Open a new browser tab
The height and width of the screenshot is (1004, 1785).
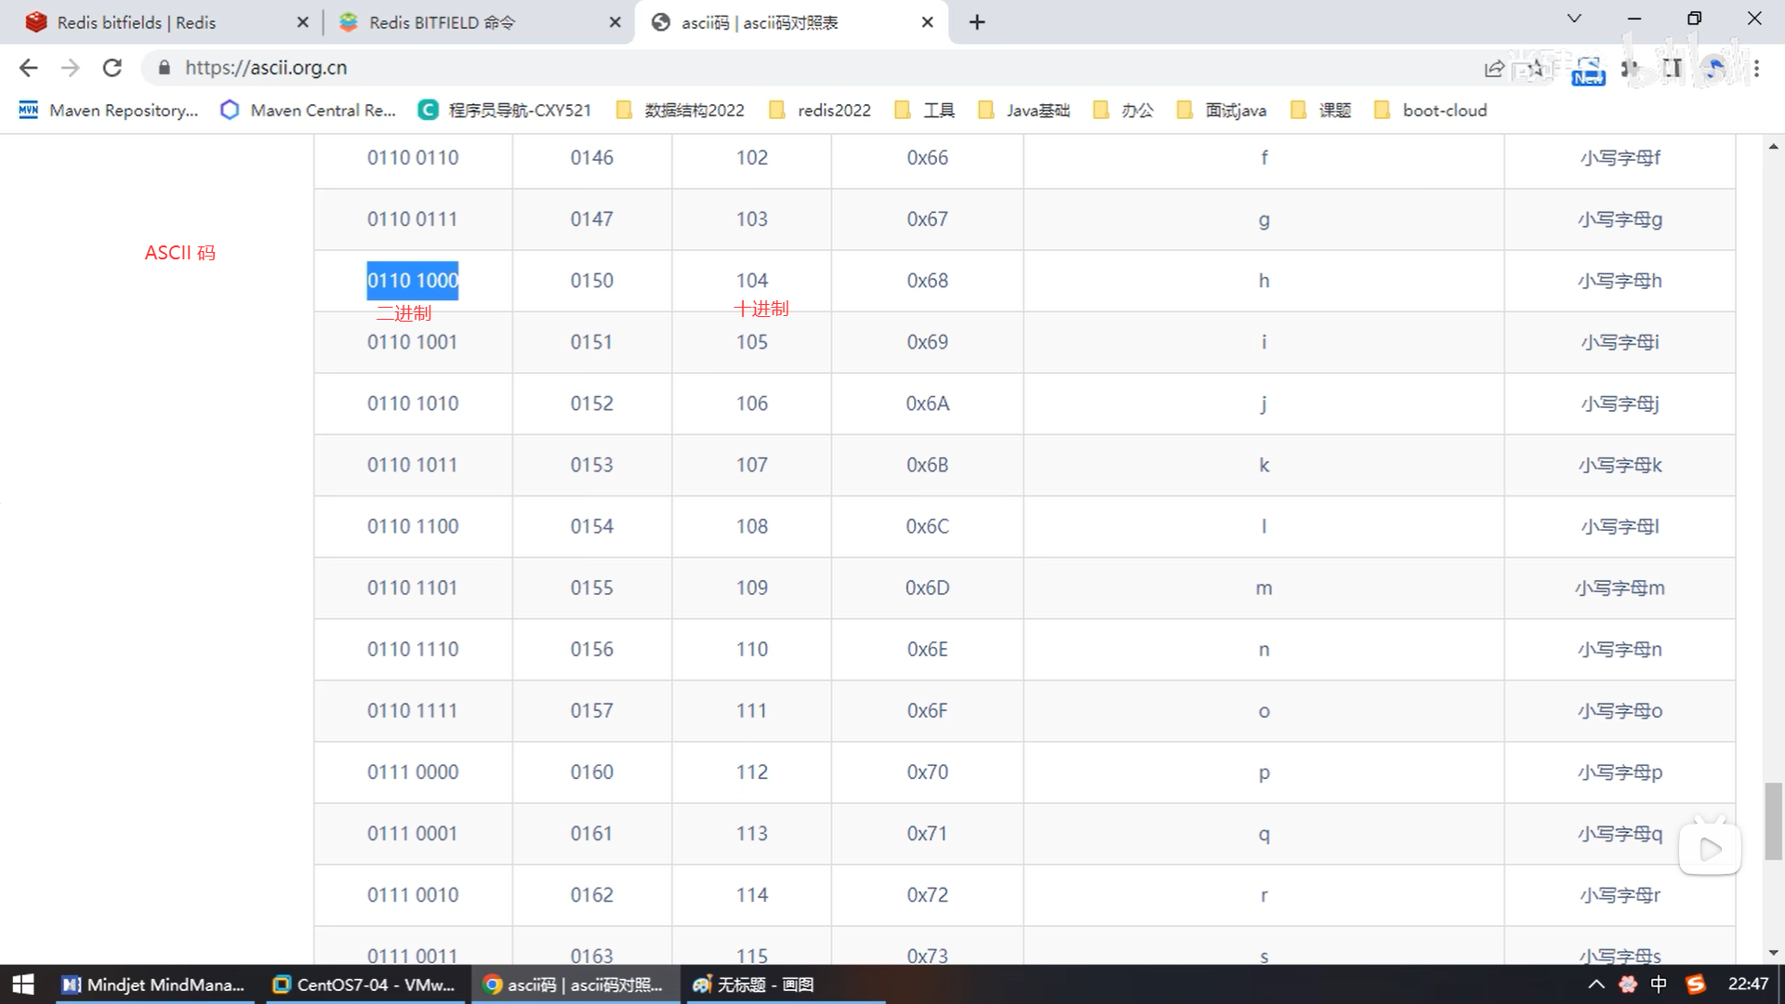tap(976, 22)
